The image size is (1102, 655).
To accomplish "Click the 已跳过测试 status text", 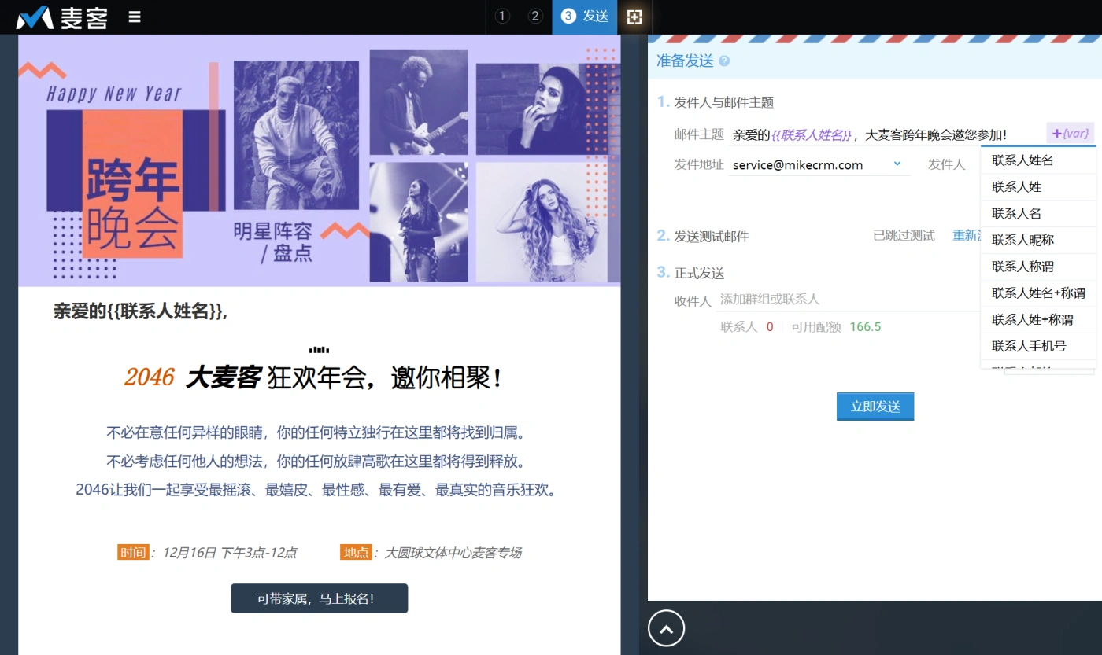I will (904, 236).
